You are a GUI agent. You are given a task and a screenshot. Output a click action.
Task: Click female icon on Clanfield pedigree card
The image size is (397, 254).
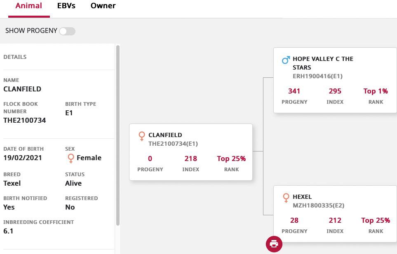(x=142, y=136)
